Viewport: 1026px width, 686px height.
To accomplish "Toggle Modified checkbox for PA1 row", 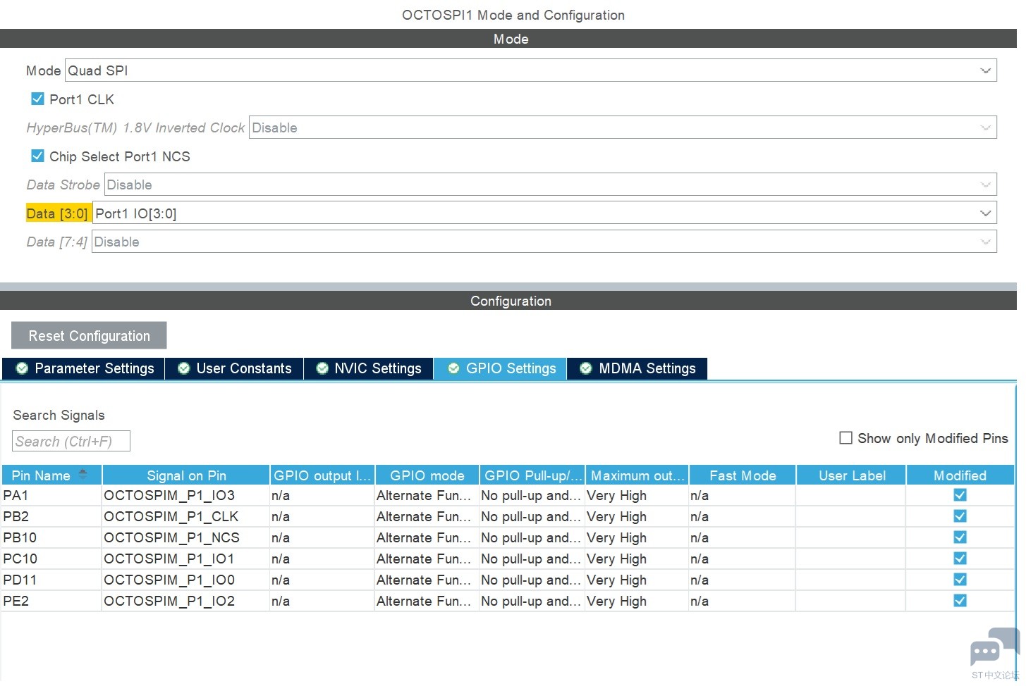I will pyautogui.click(x=960, y=495).
